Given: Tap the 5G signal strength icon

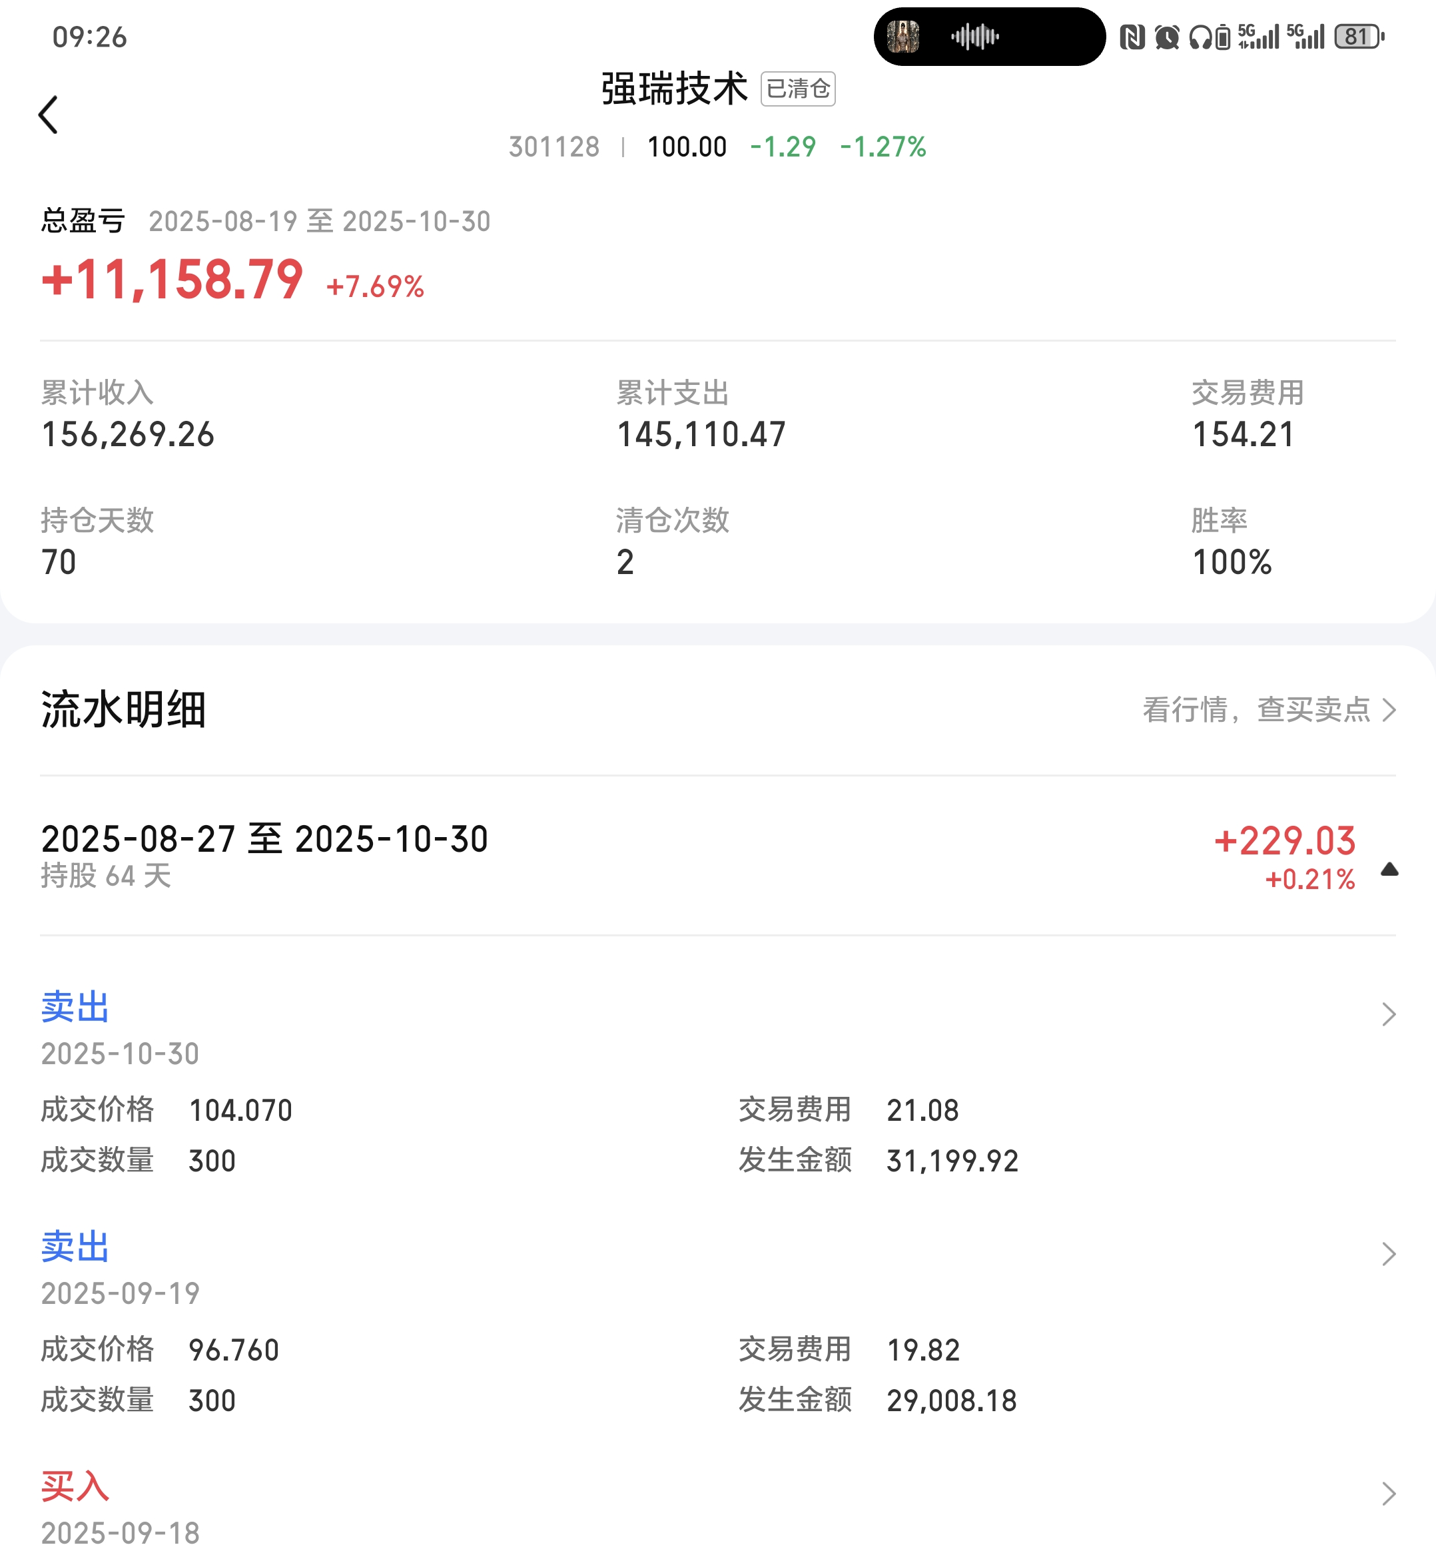Looking at the screenshot, I should pyautogui.click(x=1259, y=37).
